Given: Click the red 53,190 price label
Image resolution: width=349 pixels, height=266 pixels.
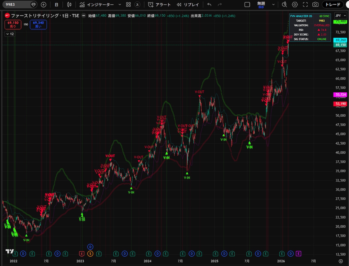Looking at the screenshot, I should point(340,104).
